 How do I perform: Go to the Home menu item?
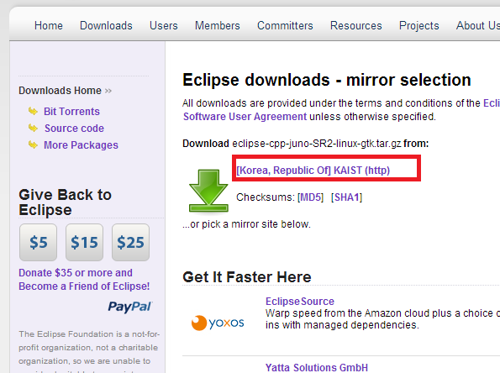49,25
